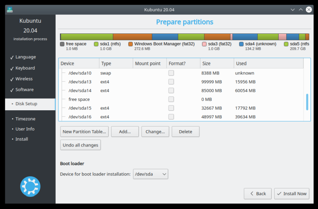Viewport: 318px width, 209px height.
Task: Select the Timezone step in the sidebar
Action: click(x=25, y=119)
